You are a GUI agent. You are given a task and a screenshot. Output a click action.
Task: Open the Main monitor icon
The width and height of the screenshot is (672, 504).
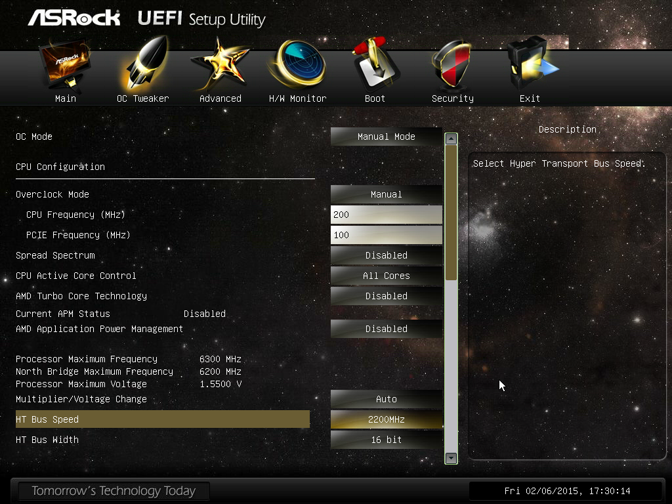tap(65, 64)
